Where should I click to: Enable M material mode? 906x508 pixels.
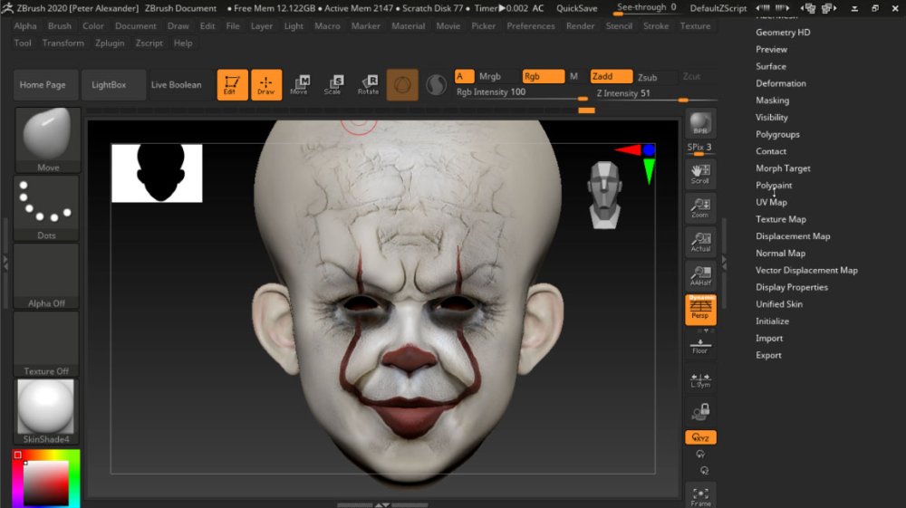(573, 76)
